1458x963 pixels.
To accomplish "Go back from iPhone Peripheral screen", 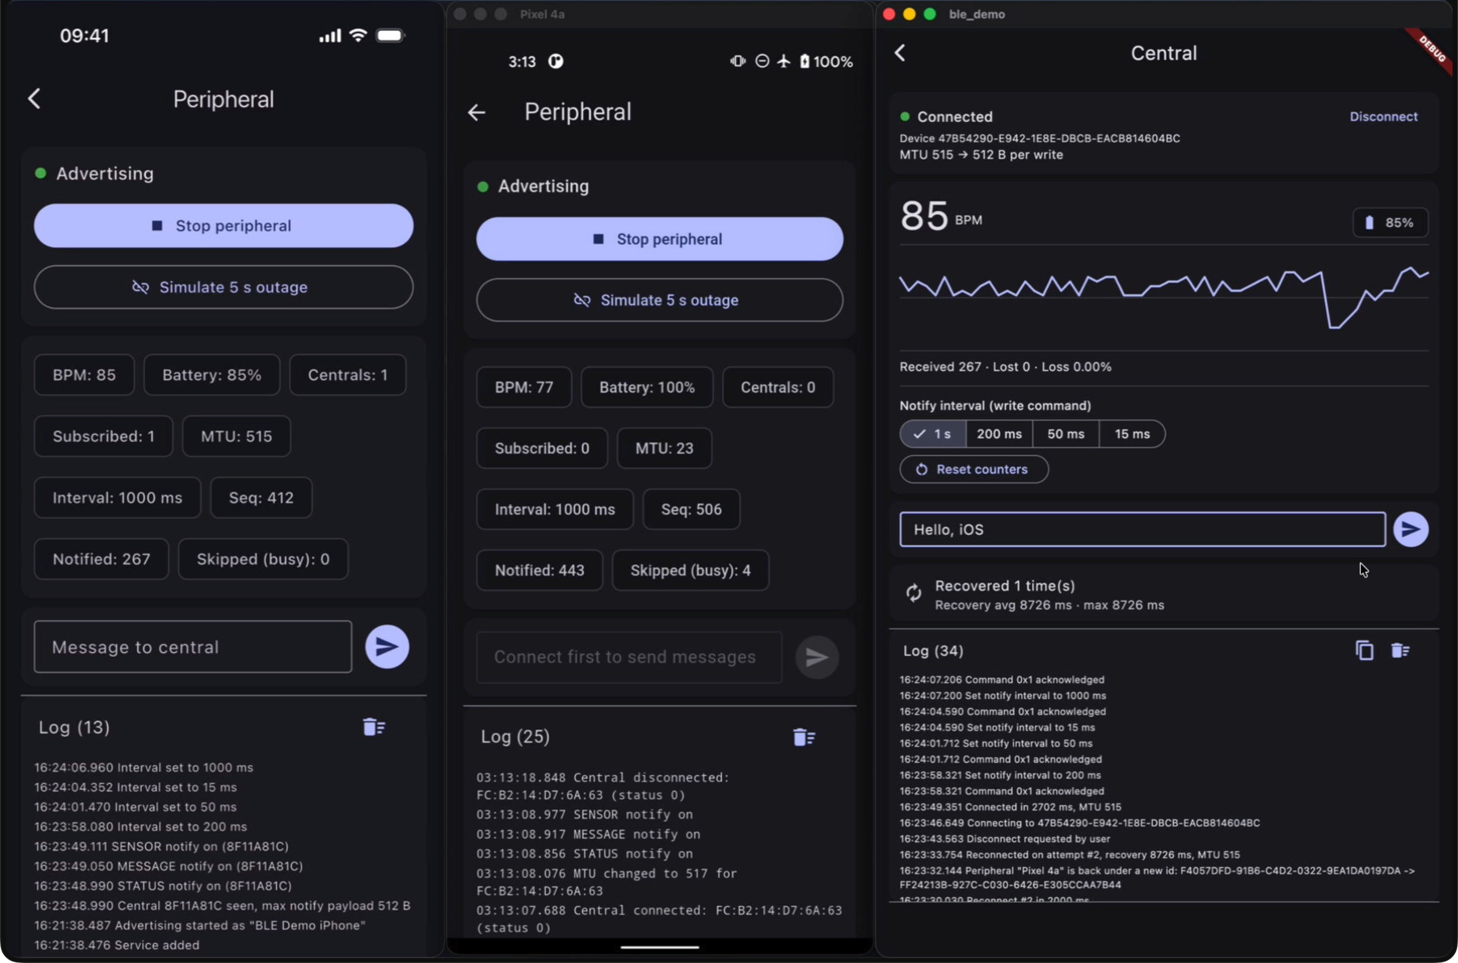I will click(x=35, y=99).
